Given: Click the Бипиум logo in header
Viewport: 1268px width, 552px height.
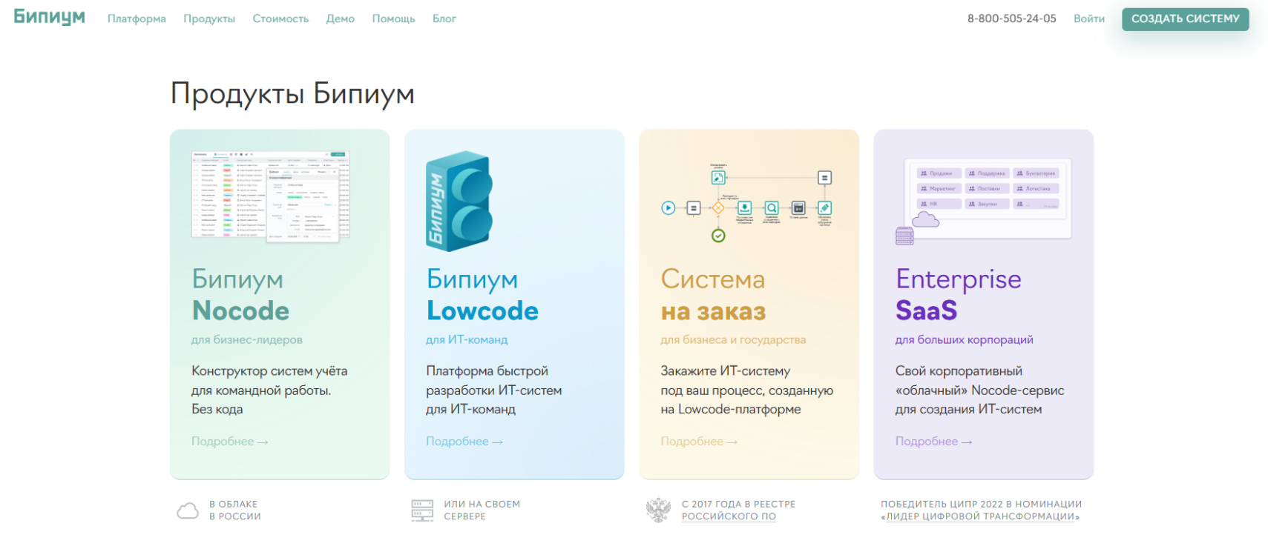Looking at the screenshot, I should tap(49, 18).
